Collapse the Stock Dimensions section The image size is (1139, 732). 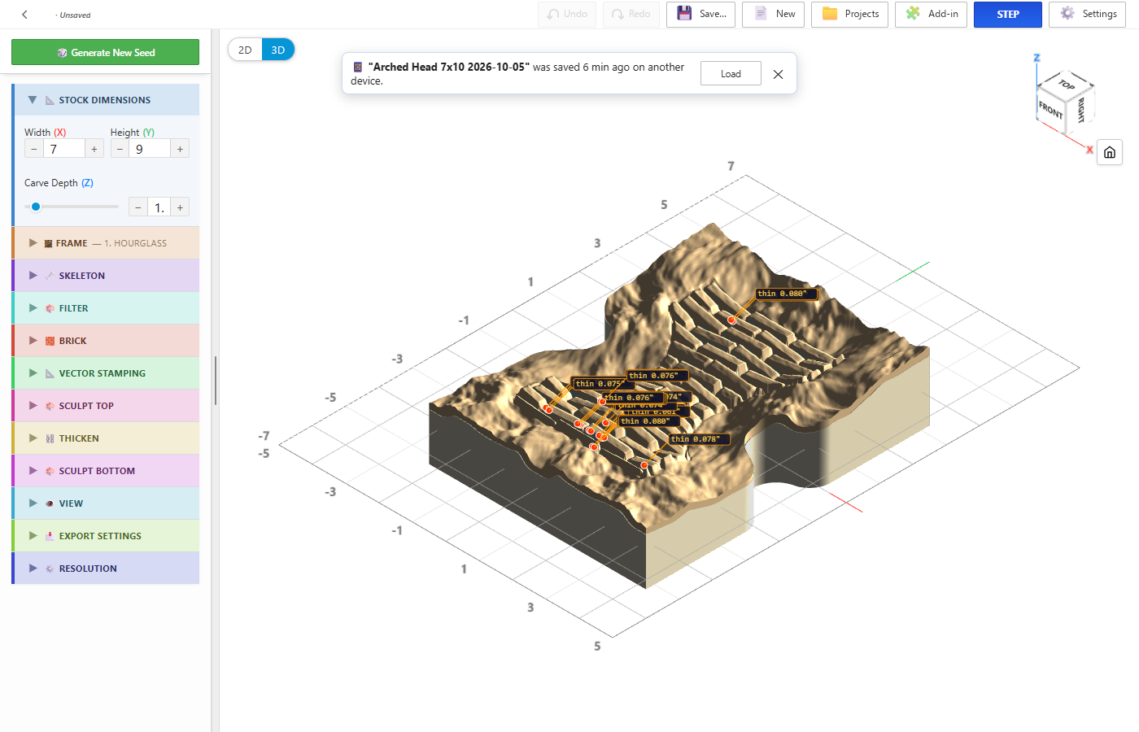coord(33,100)
